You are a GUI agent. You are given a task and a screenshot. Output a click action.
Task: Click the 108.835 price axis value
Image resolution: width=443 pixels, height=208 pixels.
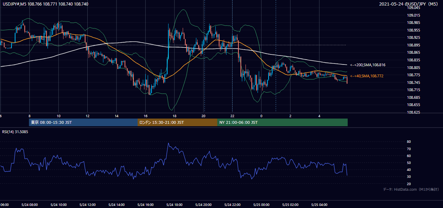pyautogui.click(x=414, y=60)
